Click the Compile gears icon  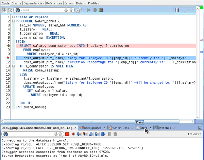click(x=79, y=10)
